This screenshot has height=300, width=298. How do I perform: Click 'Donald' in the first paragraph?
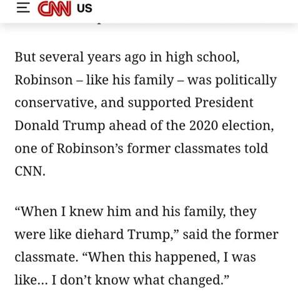tap(37, 126)
